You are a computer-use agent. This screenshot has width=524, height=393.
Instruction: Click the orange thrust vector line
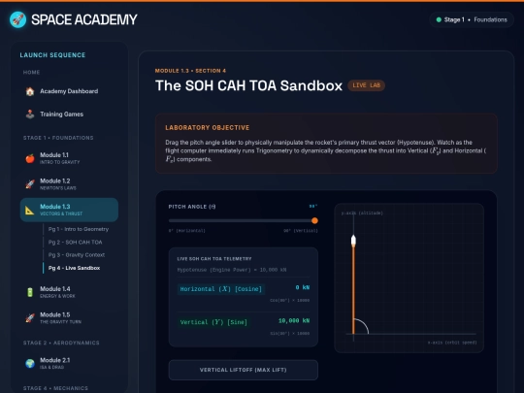(353, 290)
